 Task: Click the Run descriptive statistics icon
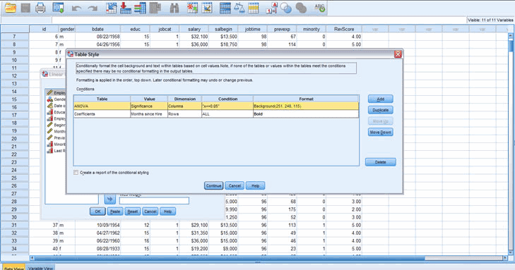[x=155, y=8]
